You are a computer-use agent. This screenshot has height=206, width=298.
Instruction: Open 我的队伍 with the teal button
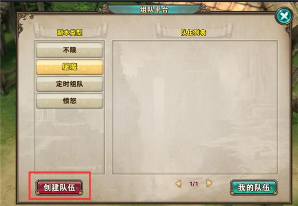click(254, 187)
